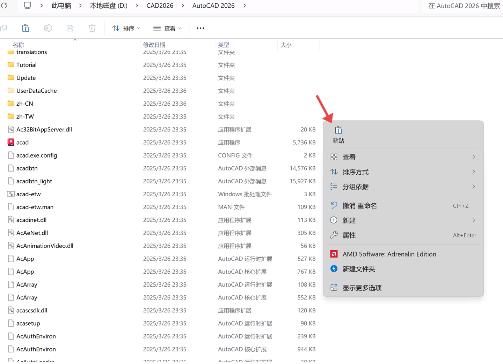The image size is (503, 364).
Task: Click the 应用程序 type cell for acad
Action: (x=229, y=142)
